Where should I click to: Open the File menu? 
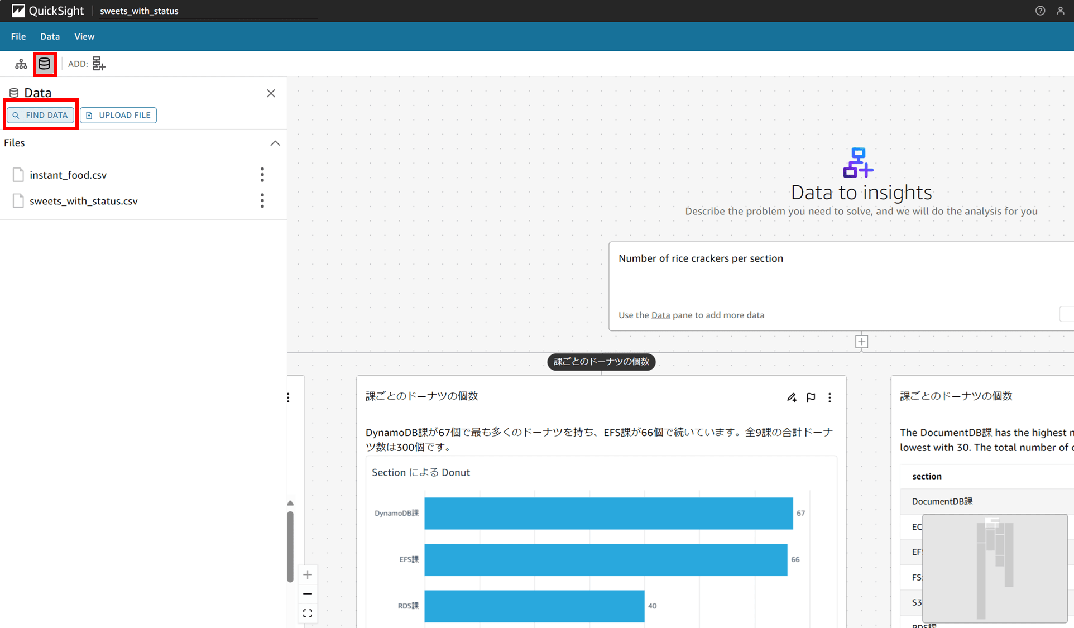[x=18, y=36]
